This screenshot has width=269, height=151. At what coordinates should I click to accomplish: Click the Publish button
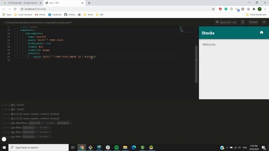pos(253,22)
